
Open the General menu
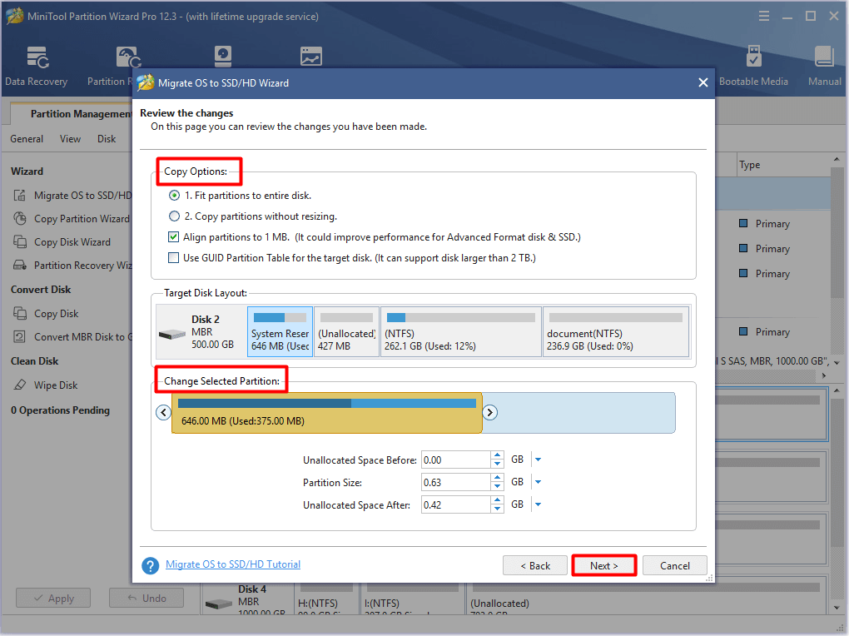pyautogui.click(x=27, y=139)
